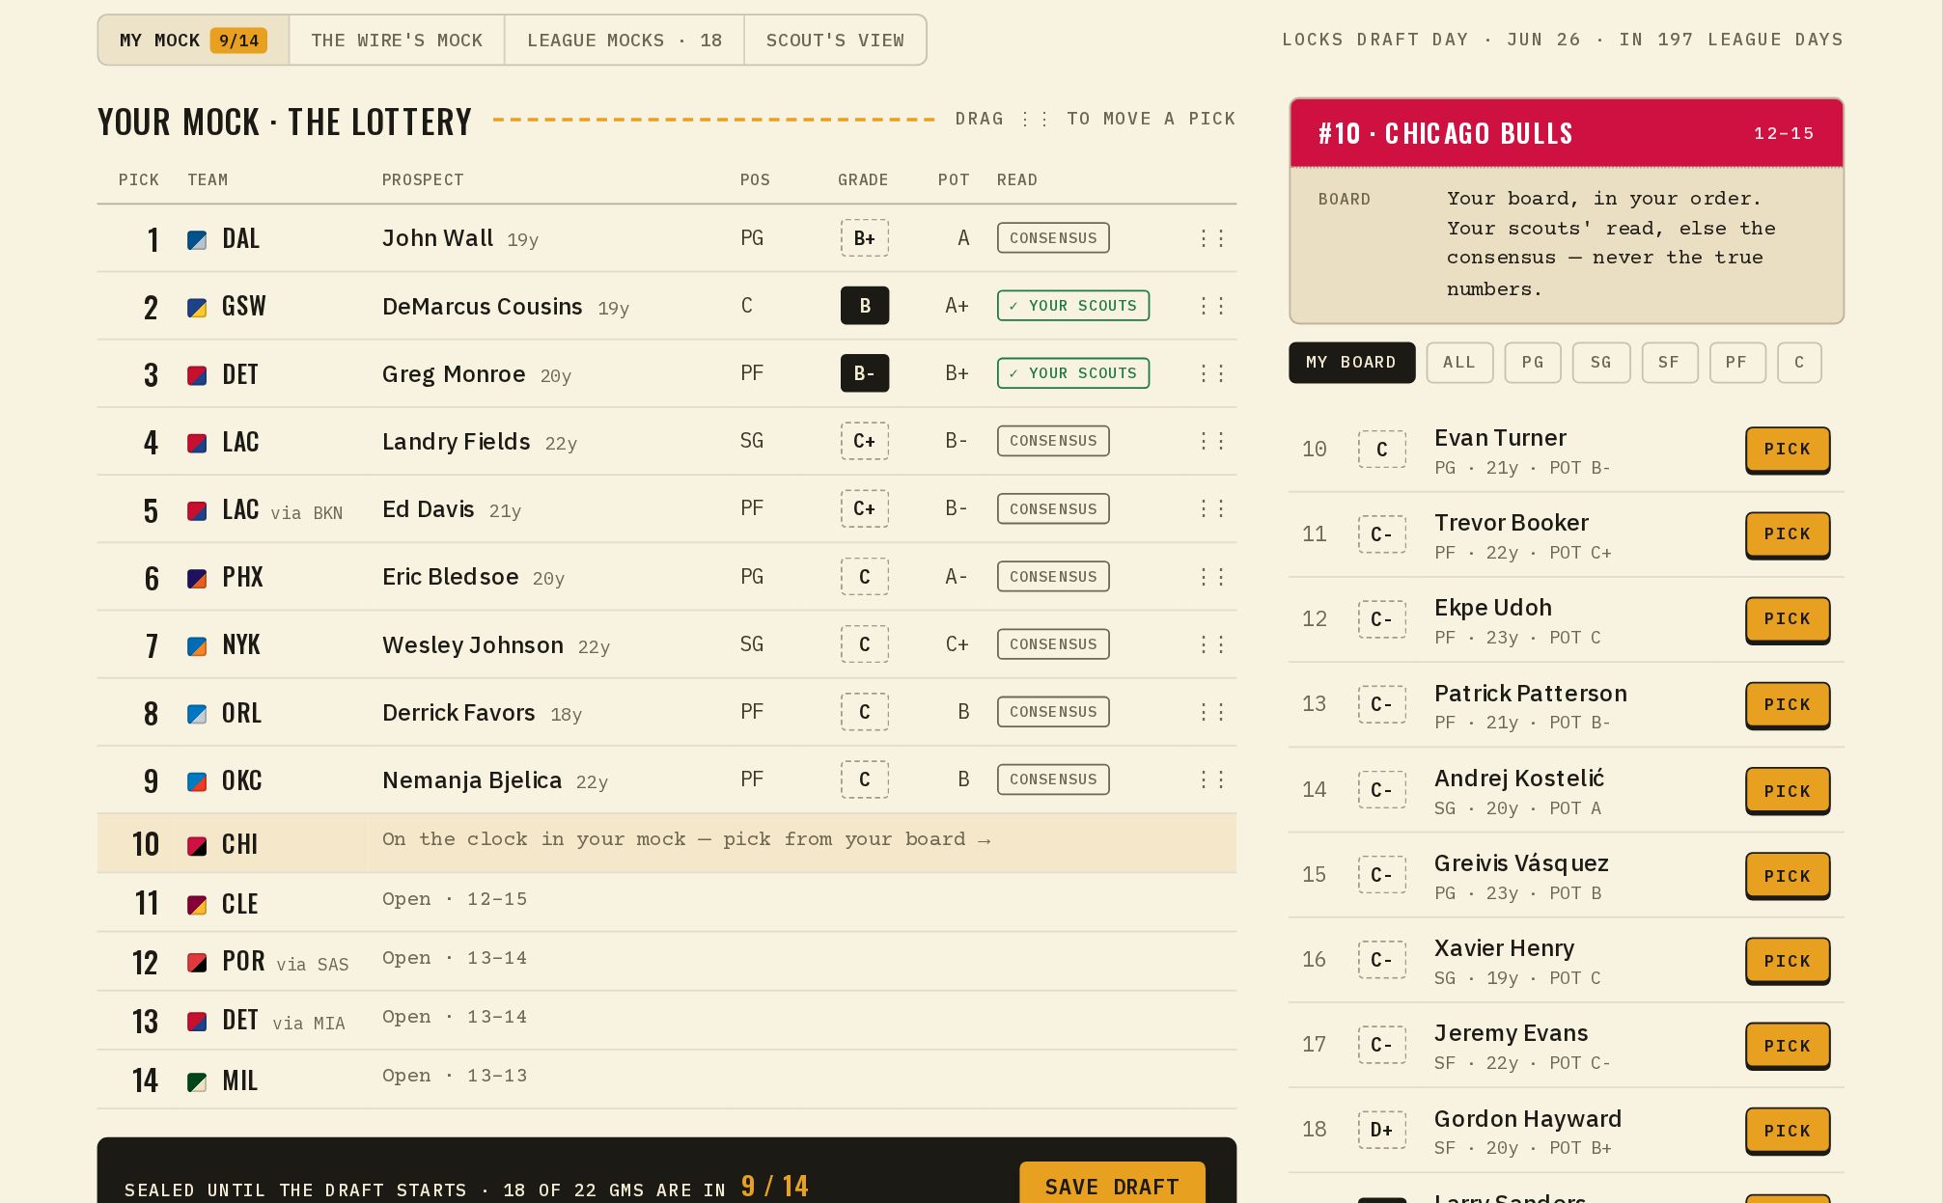Open The Wire's Mock tab
Image resolution: width=1943 pixels, height=1203 pixels.
coord(397,41)
